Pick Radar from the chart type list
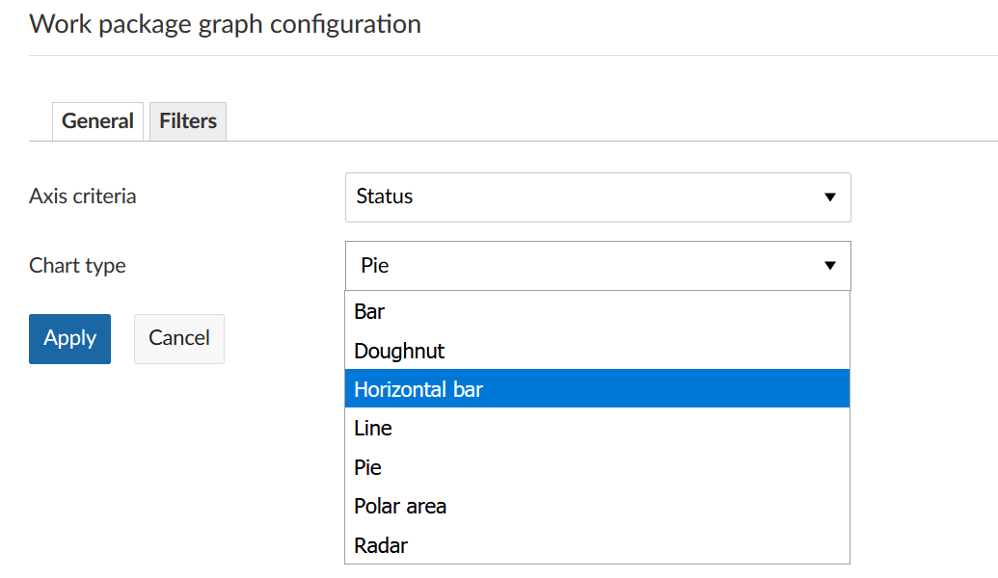Screen dimensions: 998x578 point(381,545)
